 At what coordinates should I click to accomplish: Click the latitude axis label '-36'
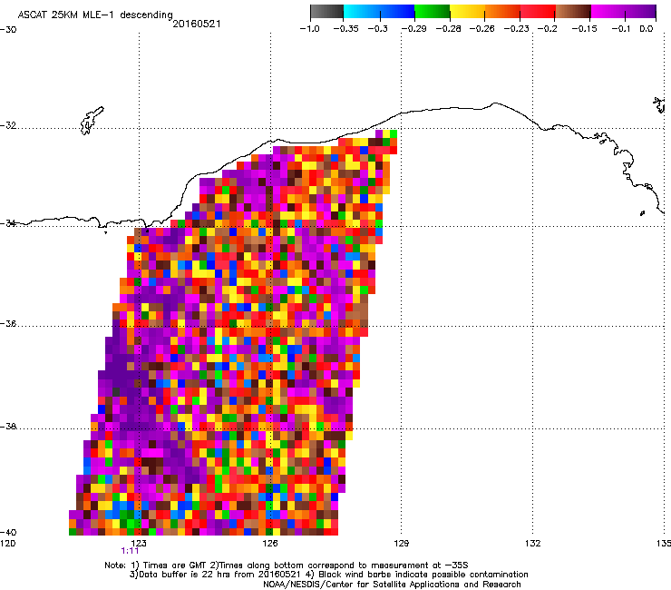tap(8, 323)
